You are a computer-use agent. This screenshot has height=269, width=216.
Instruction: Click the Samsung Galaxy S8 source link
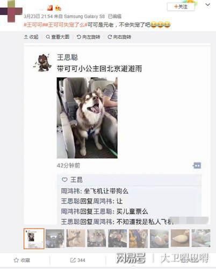tap(84, 16)
